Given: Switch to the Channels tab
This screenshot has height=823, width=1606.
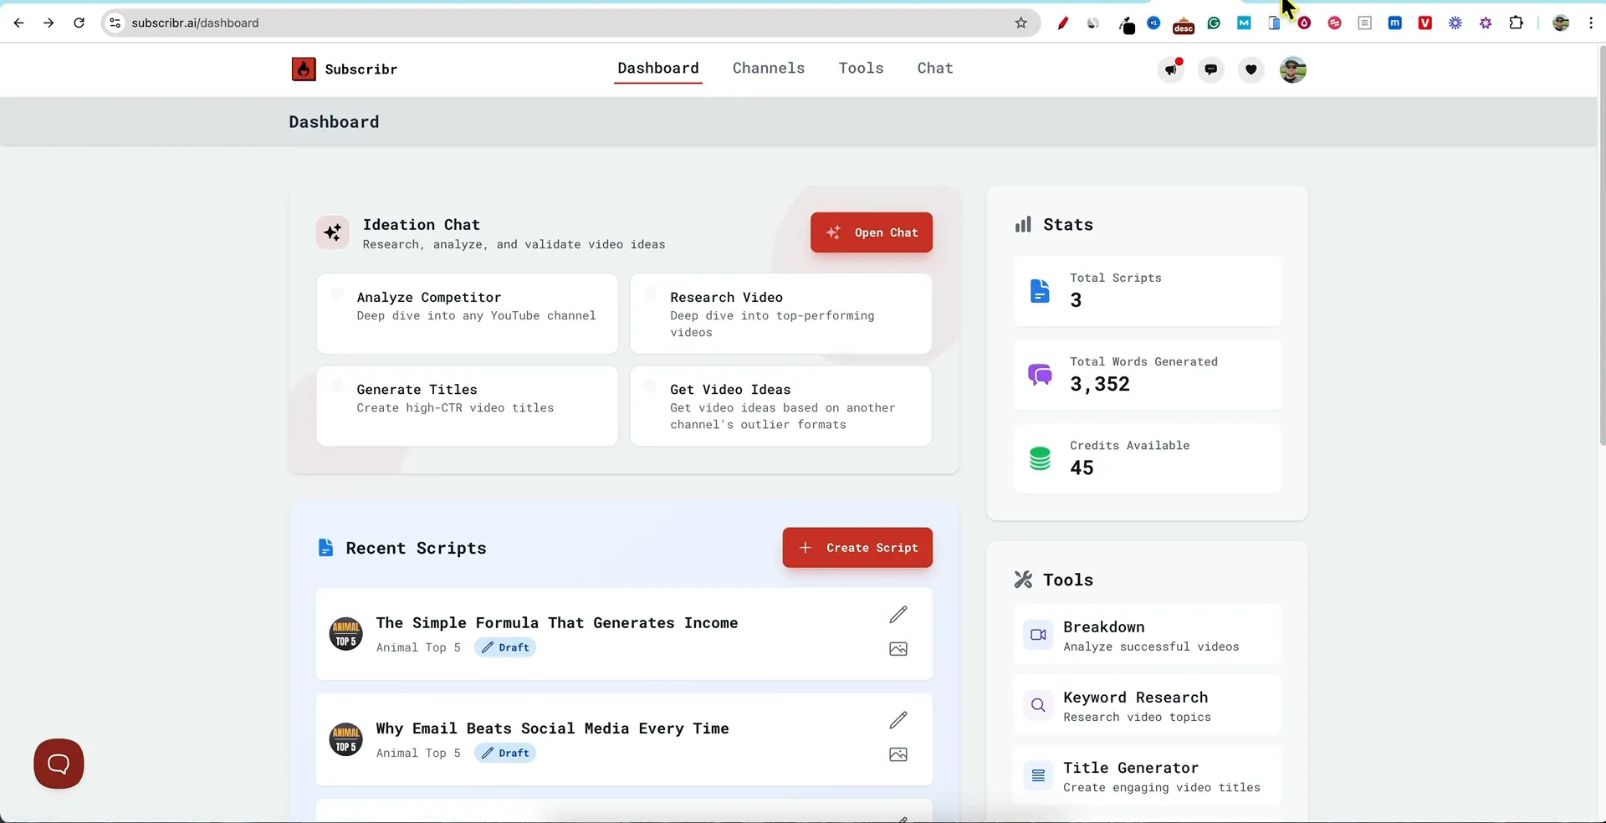Looking at the screenshot, I should pos(769,69).
